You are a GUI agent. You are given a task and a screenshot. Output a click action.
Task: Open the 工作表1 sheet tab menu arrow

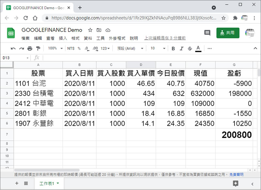[58, 183]
